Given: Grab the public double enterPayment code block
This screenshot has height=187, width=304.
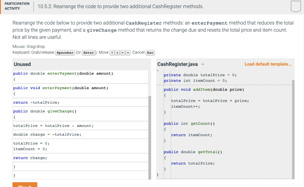Looking at the screenshot, I should click(80, 76).
